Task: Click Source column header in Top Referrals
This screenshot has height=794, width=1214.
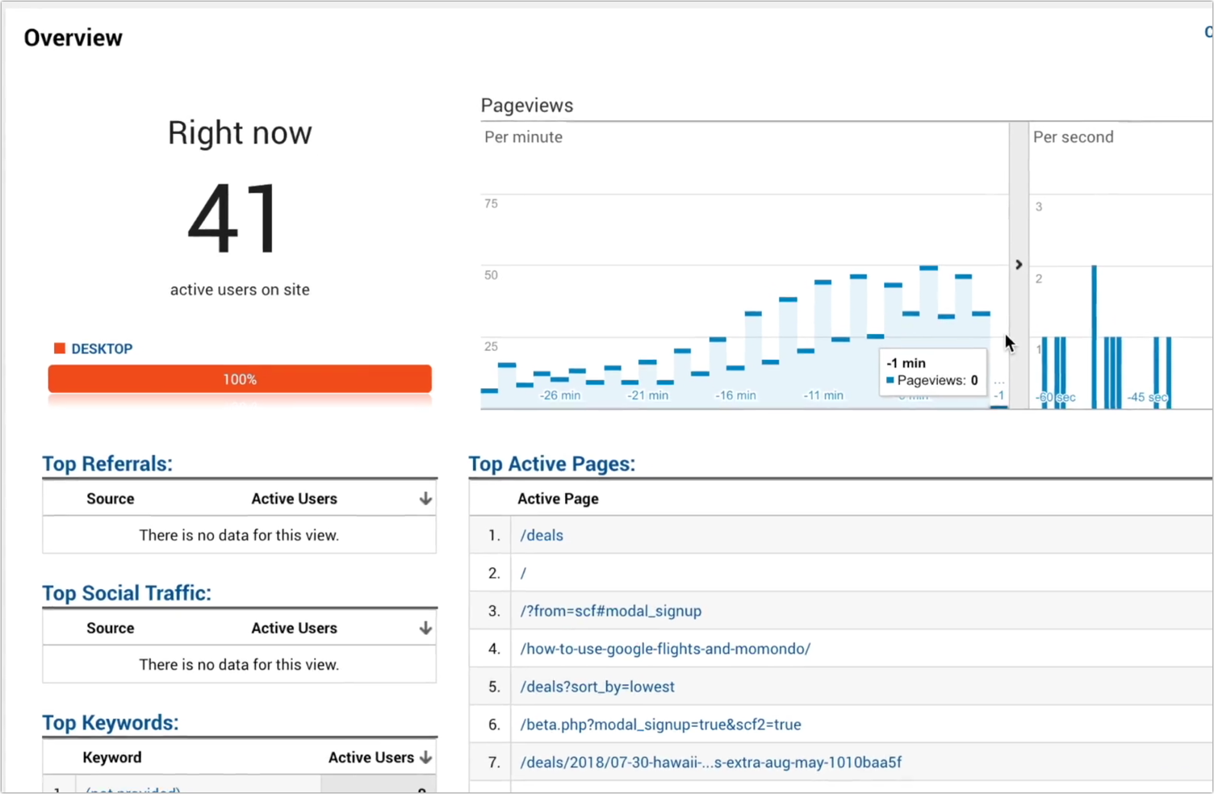Action: [111, 499]
